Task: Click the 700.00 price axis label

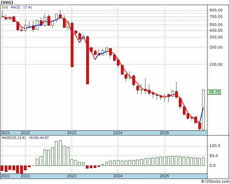Action: (x=216, y=17)
